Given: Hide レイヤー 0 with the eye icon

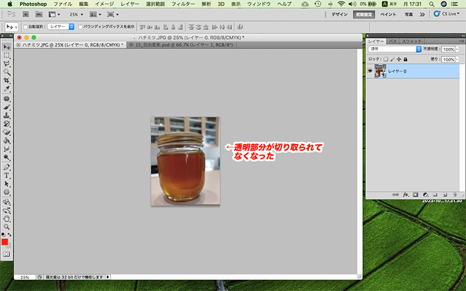Looking at the screenshot, I should 370,71.
